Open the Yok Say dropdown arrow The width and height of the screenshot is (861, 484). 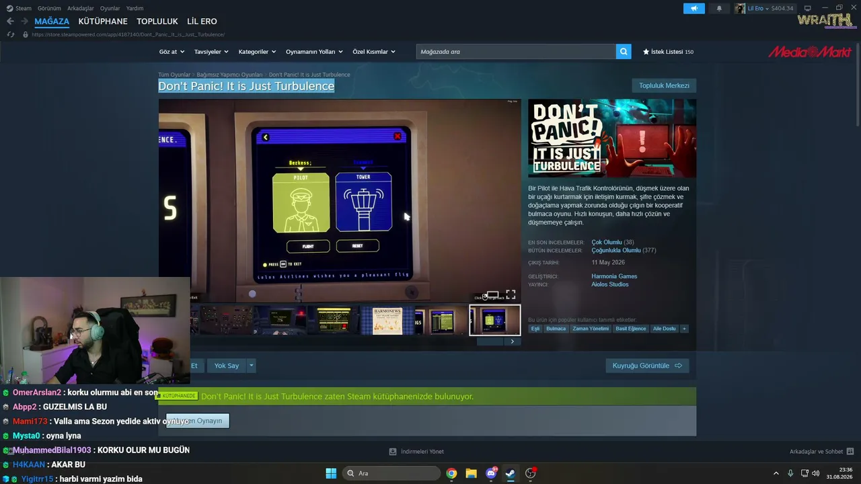tap(252, 366)
